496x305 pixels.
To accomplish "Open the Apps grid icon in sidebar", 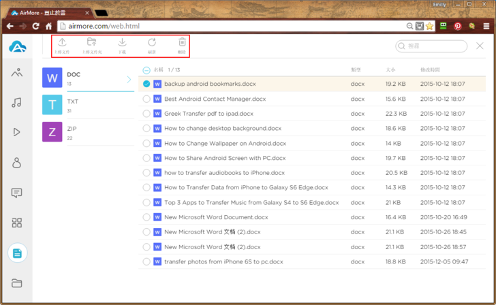I will 17,223.
